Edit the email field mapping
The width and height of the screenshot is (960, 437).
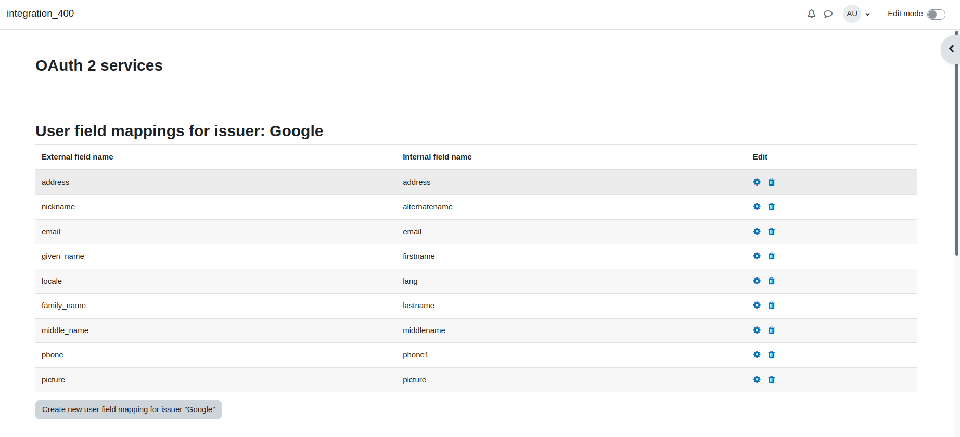(x=757, y=231)
